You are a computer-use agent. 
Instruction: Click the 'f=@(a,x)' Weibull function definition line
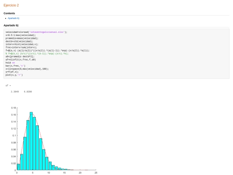[x=47, y=51]
